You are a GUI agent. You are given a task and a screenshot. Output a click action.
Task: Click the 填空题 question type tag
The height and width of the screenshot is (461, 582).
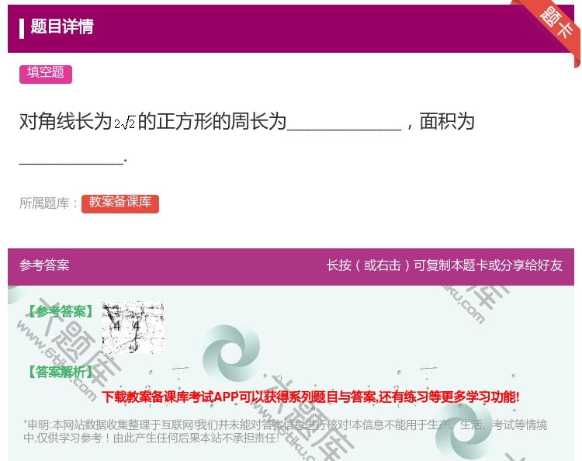pyautogui.click(x=46, y=74)
